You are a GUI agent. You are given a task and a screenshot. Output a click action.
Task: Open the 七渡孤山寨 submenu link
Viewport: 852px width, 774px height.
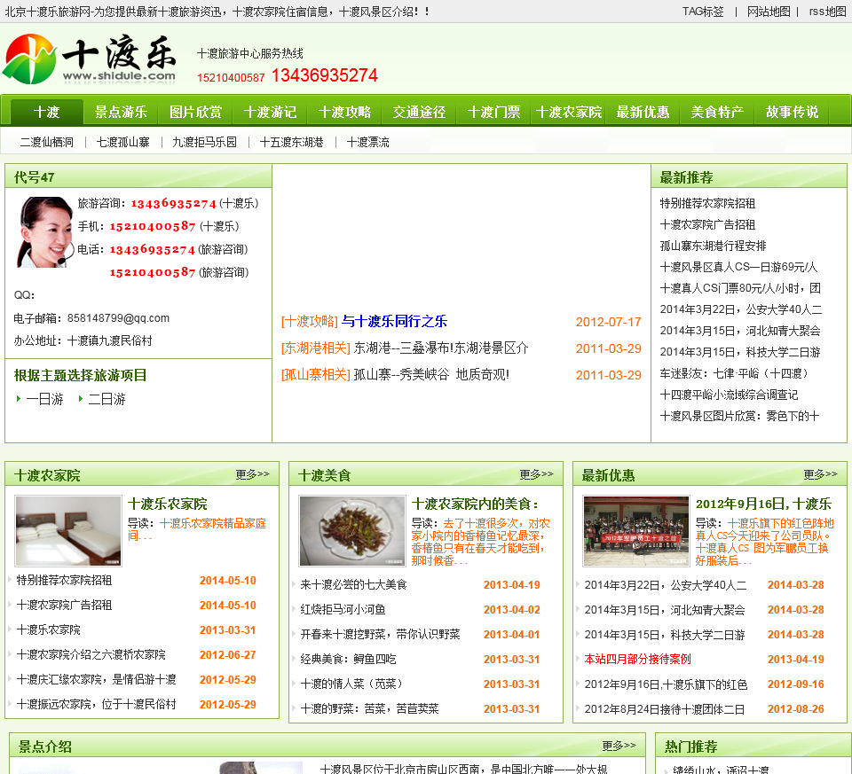122,142
